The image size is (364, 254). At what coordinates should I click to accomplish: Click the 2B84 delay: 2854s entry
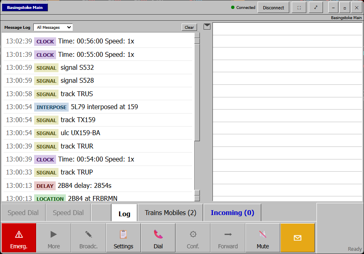click(x=98, y=186)
